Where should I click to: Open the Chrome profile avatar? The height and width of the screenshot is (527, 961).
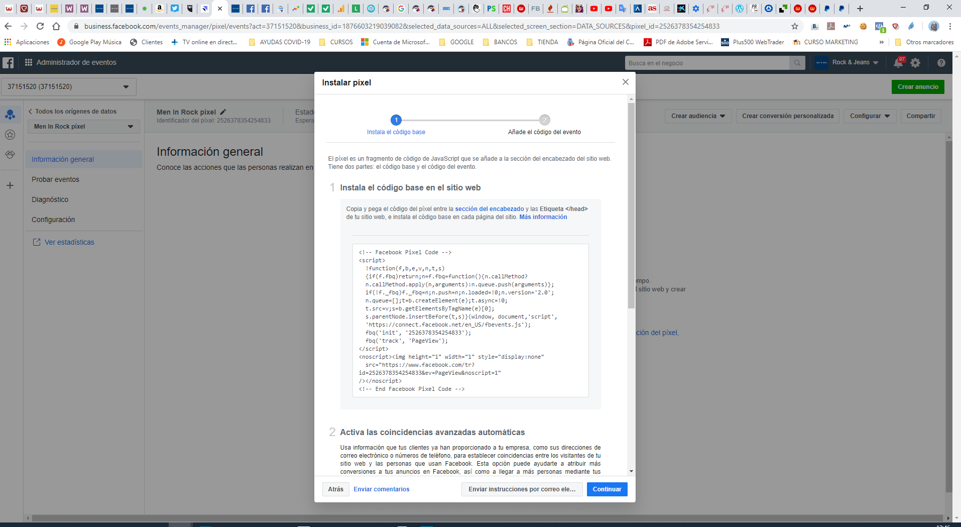pyautogui.click(x=934, y=26)
